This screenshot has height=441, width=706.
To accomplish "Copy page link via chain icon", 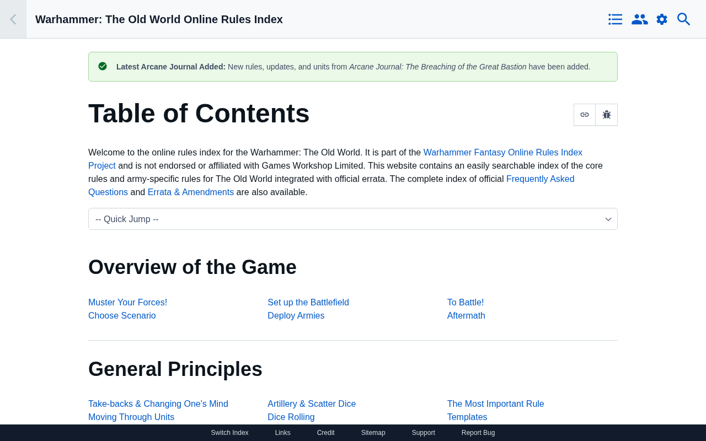I will tap(585, 115).
